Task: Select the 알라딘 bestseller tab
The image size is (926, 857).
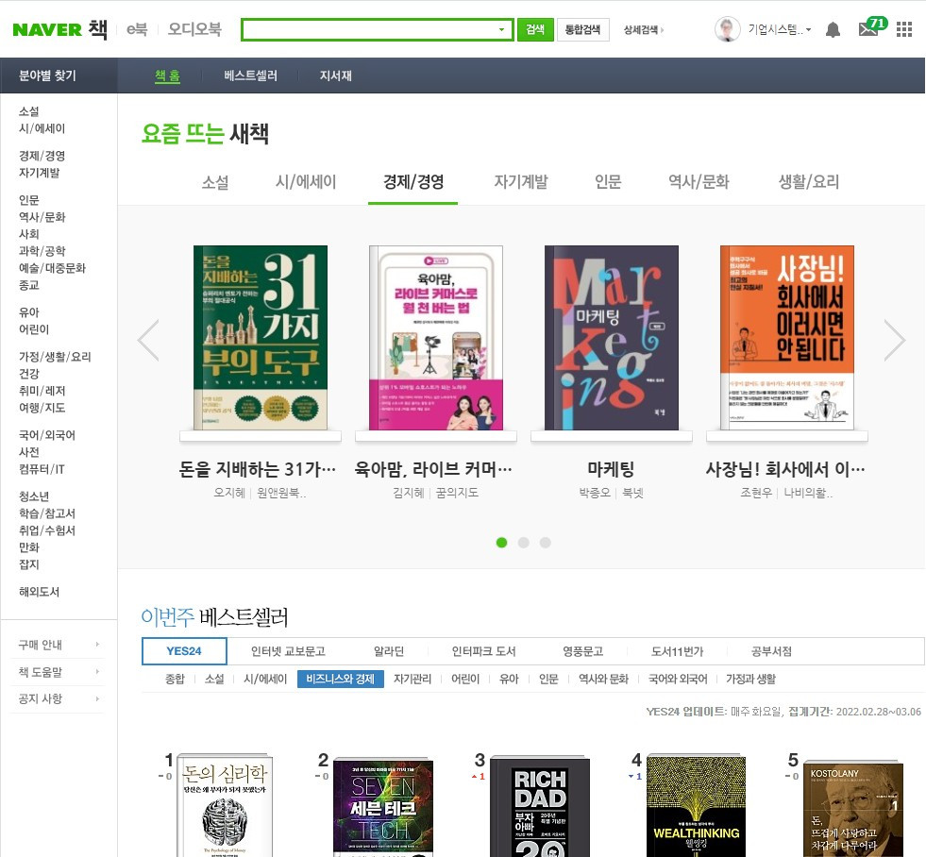Action: (x=389, y=651)
